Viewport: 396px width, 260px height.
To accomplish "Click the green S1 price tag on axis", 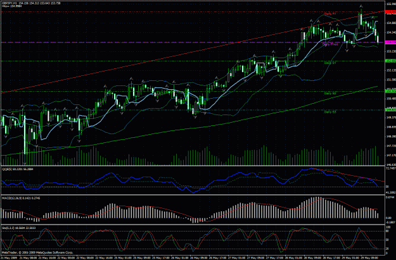I will tap(390, 61).
